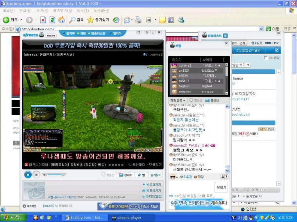Open the 파일(F) menu

point(9,11)
